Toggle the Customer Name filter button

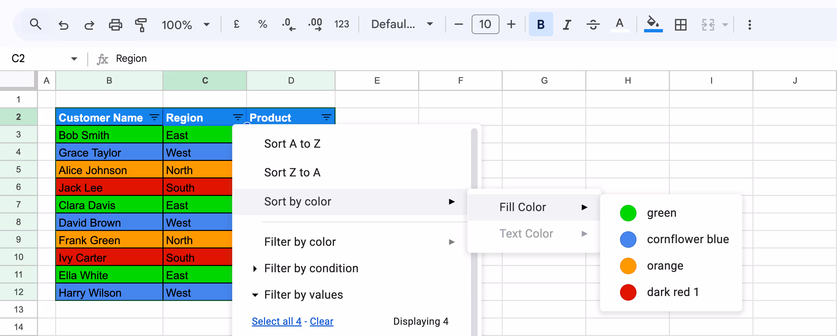(x=154, y=117)
